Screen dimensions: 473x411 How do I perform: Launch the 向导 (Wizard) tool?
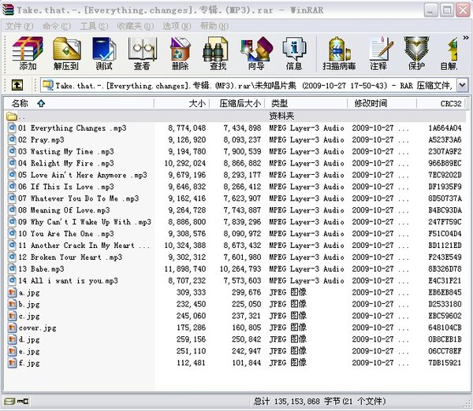256,54
